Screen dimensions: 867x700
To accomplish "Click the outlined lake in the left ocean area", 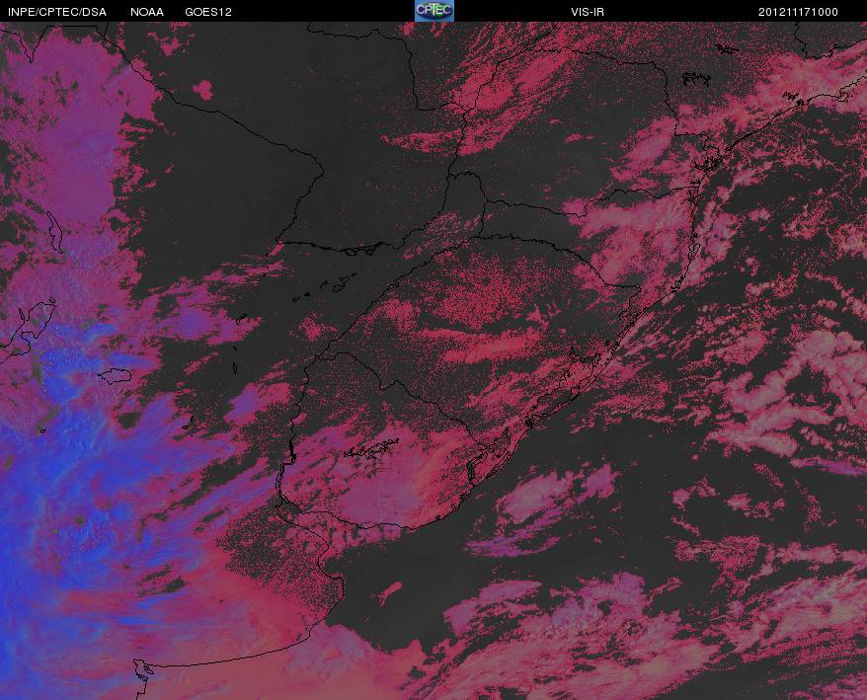I will pyautogui.click(x=115, y=376).
